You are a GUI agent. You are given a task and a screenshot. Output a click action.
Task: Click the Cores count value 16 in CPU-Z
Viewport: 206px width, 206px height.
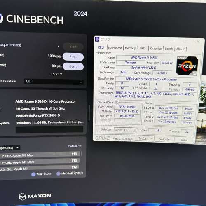pyautogui.click(x=158, y=131)
